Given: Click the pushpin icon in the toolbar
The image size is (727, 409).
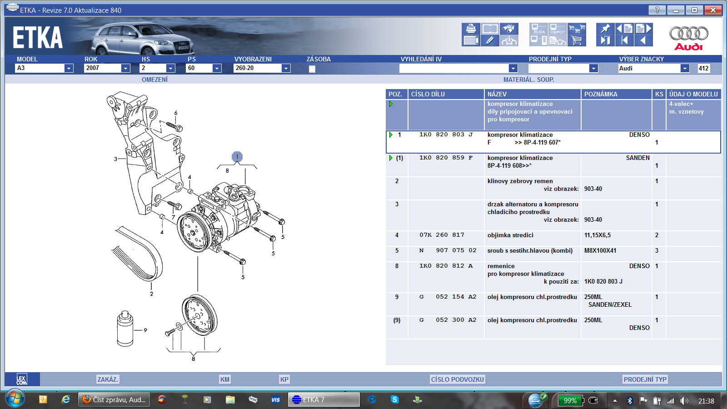Looking at the screenshot, I should tap(605, 29).
